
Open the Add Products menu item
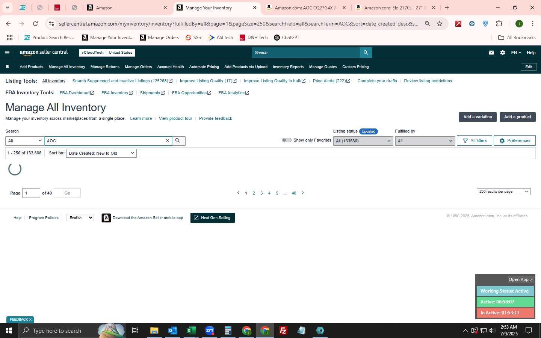pyautogui.click(x=32, y=67)
